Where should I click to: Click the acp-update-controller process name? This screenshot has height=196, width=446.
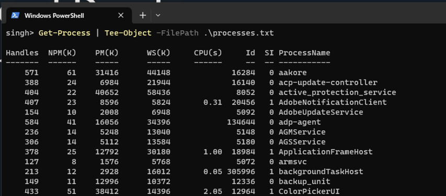328,82
